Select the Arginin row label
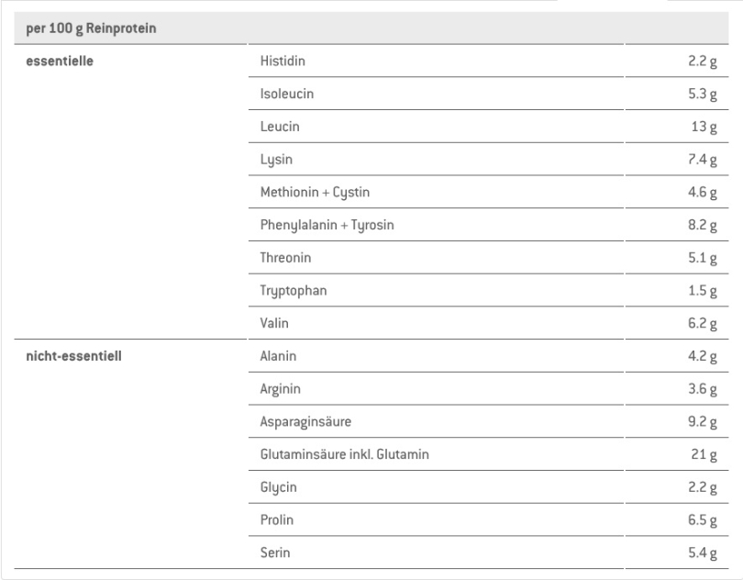The height and width of the screenshot is (580, 743). (x=280, y=389)
